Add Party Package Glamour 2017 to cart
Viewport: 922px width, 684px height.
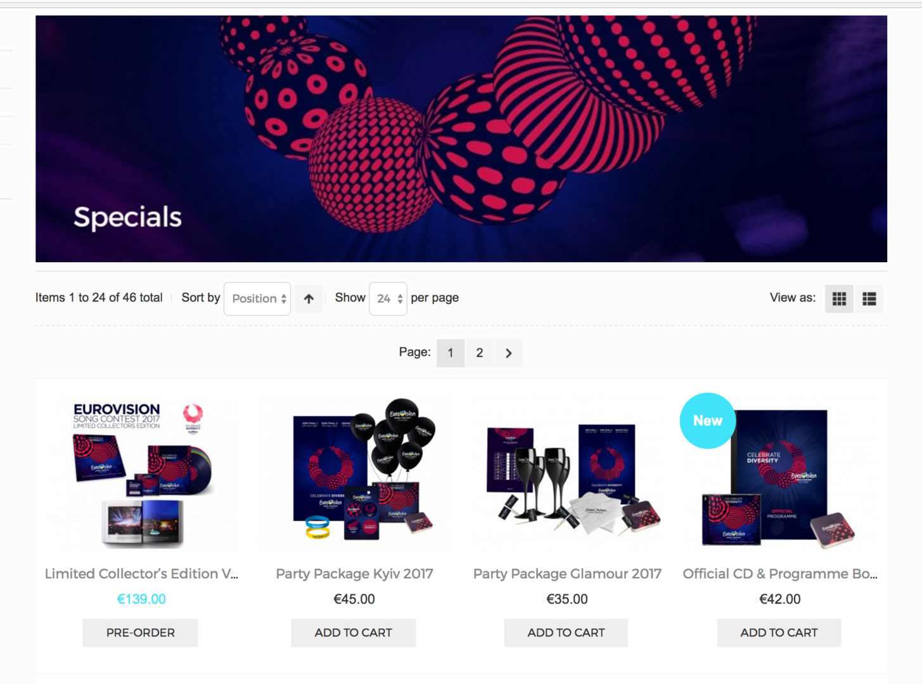(x=567, y=633)
